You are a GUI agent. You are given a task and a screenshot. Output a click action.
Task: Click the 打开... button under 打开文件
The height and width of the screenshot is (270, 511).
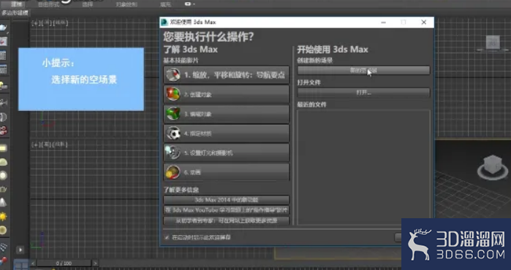point(364,93)
